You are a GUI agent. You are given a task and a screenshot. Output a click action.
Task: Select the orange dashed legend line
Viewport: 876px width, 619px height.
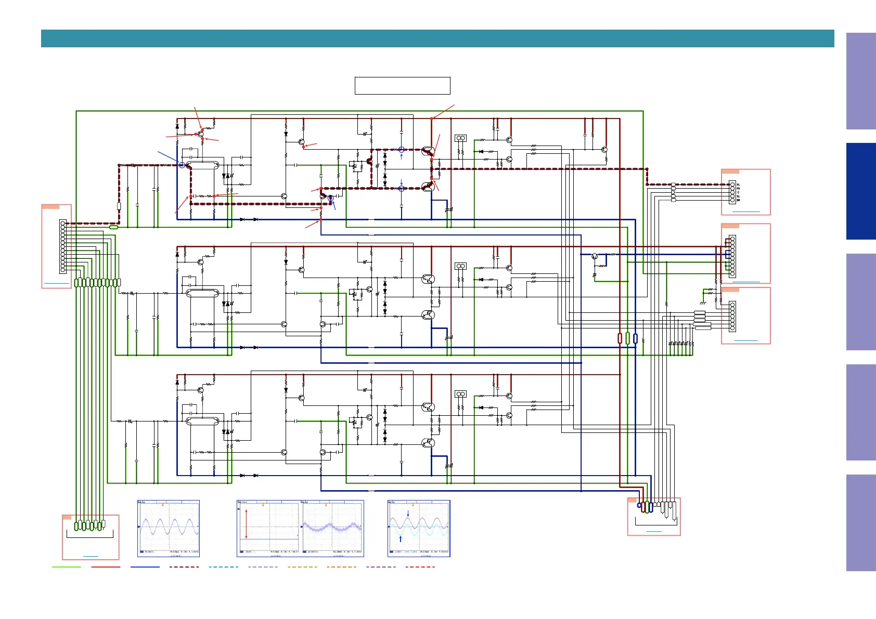341,567
